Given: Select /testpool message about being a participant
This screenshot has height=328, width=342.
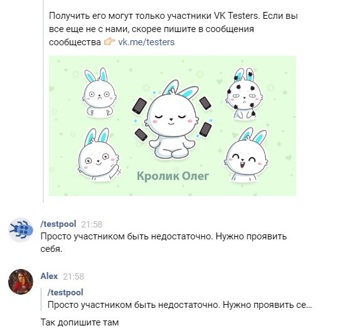Looking at the screenshot, I should click(164, 243).
